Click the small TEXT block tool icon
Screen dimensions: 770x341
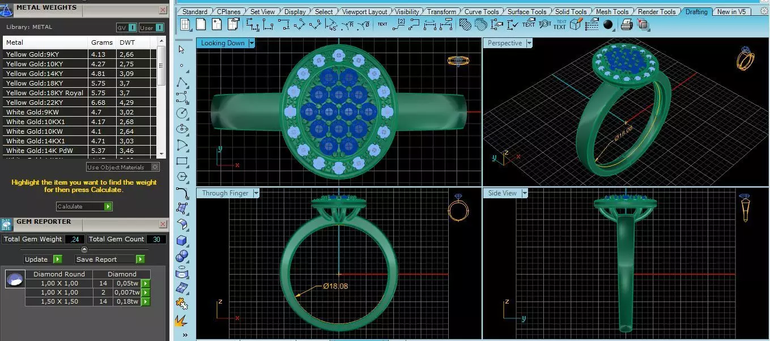tap(382, 24)
